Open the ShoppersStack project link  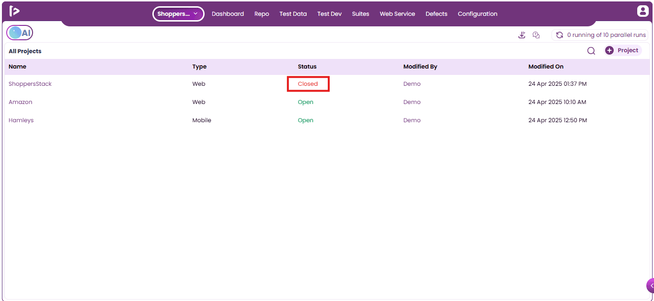pos(30,84)
